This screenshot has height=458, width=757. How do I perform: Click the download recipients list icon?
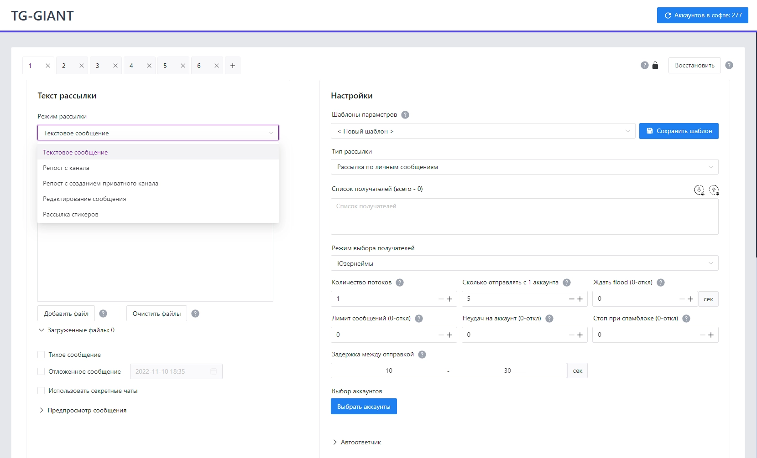(x=699, y=190)
